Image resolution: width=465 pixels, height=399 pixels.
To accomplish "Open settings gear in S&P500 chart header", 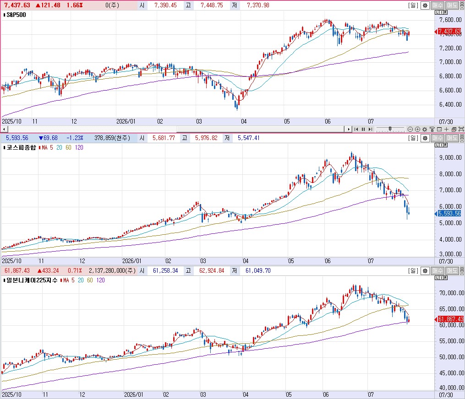I will 425,5.
